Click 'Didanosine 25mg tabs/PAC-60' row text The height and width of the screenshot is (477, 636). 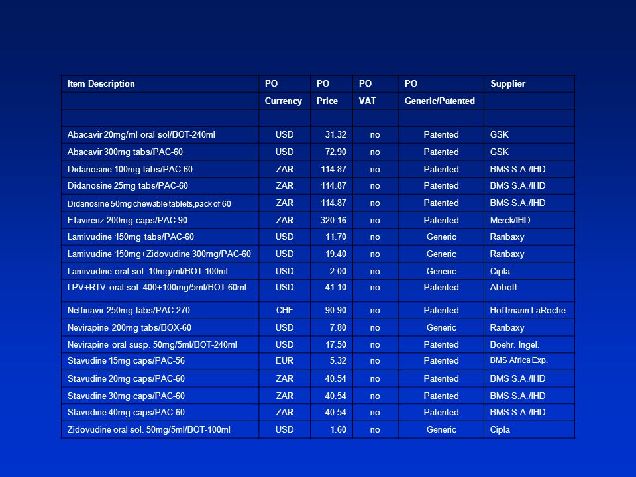click(x=128, y=185)
